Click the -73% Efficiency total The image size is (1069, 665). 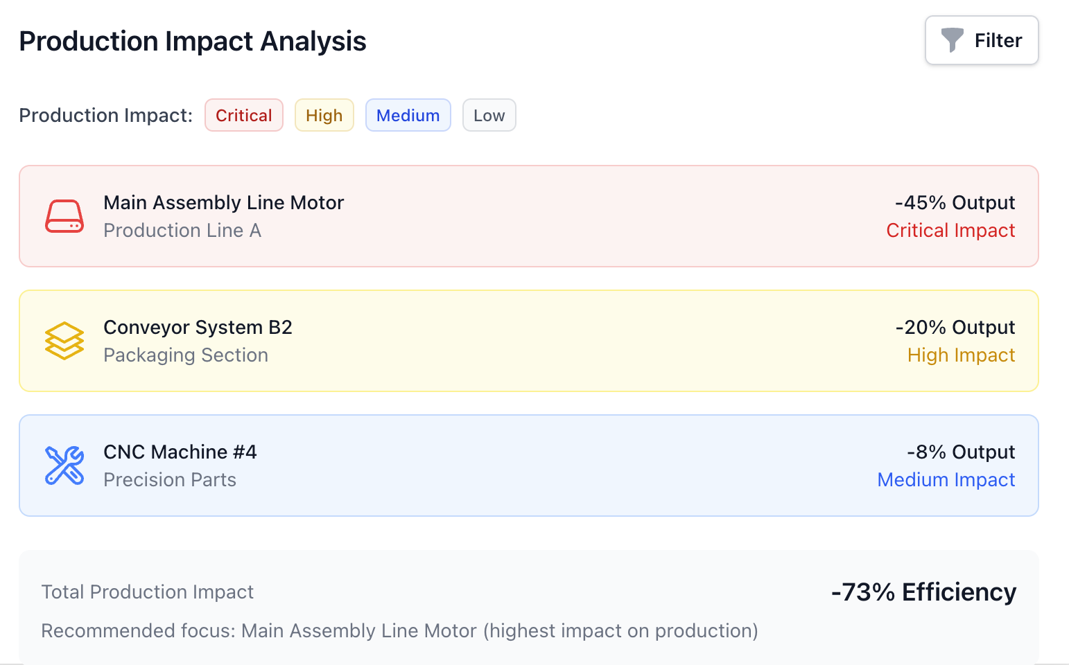(x=924, y=592)
